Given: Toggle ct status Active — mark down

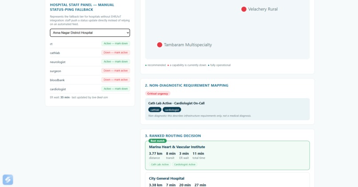Looking at the screenshot, I should [x=115, y=43].
